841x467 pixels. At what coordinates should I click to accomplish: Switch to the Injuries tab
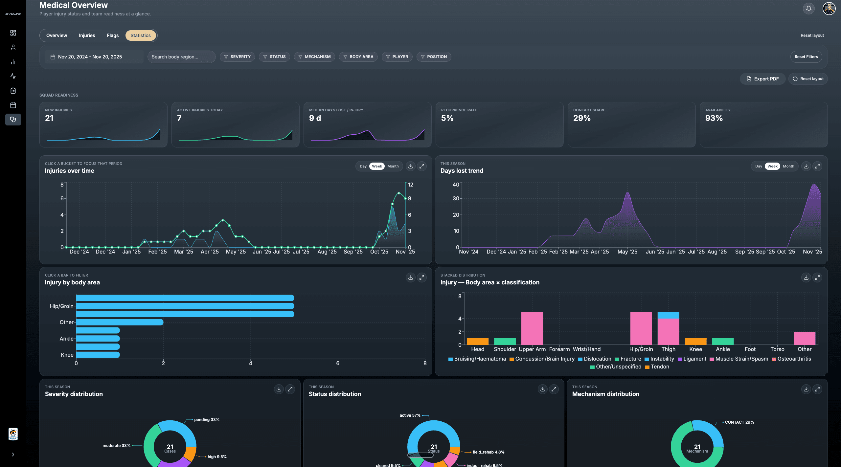pos(87,35)
